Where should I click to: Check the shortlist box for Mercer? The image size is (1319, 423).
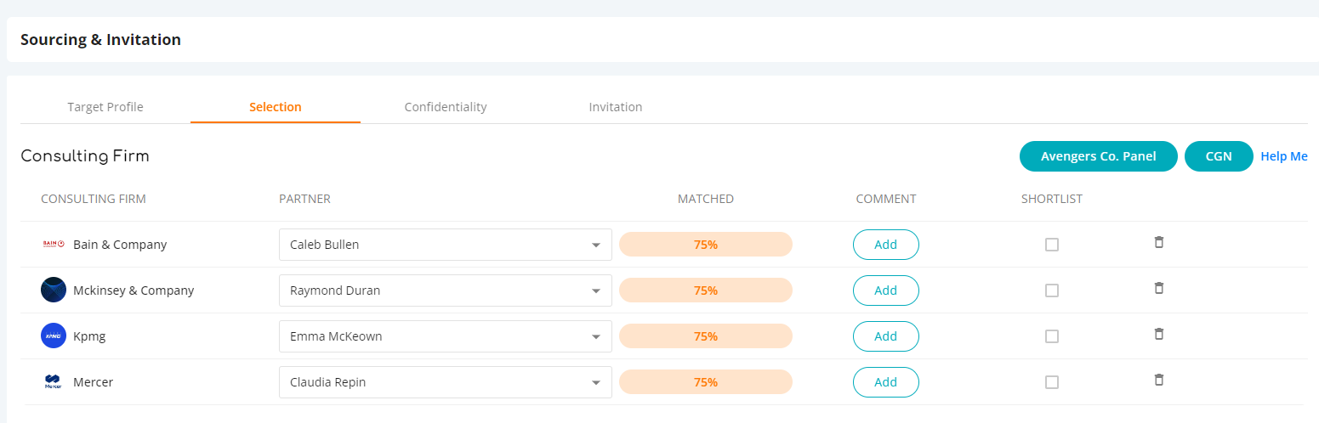tap(1052, 382)
